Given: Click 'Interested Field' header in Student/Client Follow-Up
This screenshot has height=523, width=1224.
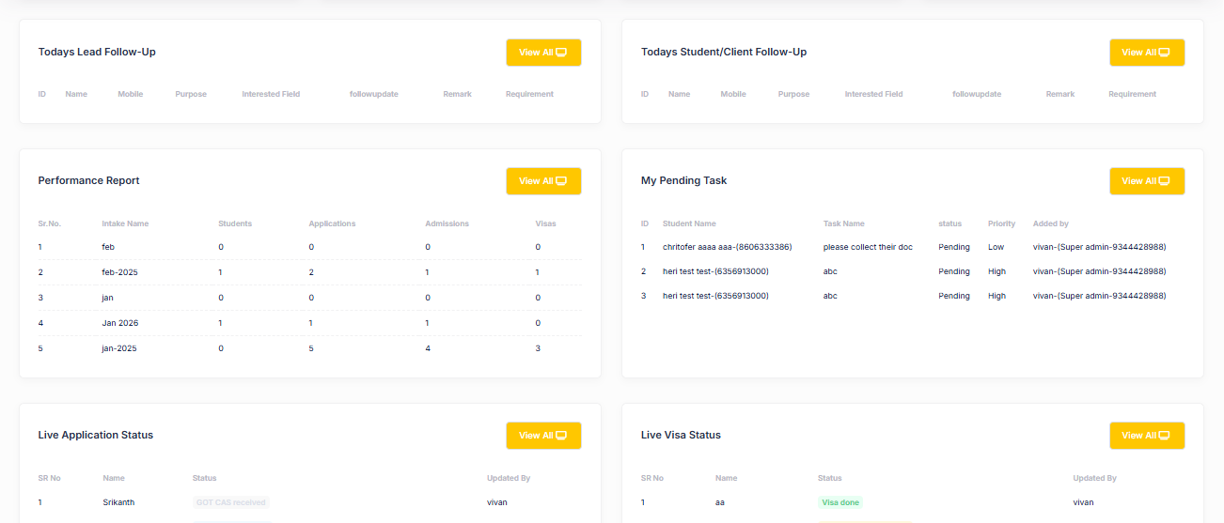Looking at the screenshot, I should pos(873,94).
